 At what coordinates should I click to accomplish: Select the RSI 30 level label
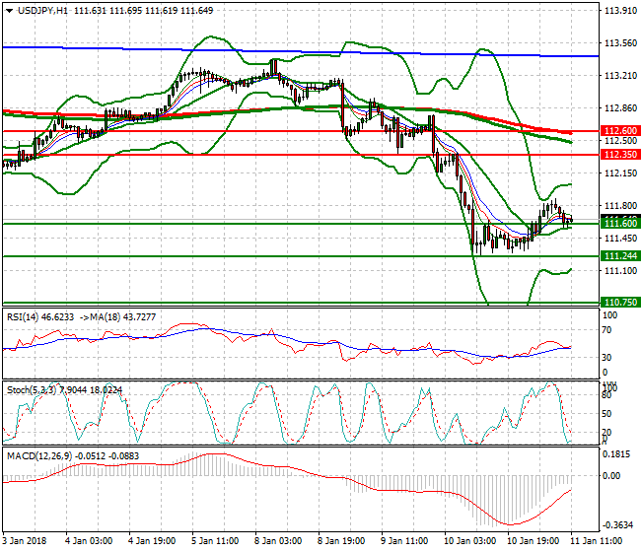click(x=607, y=358)
